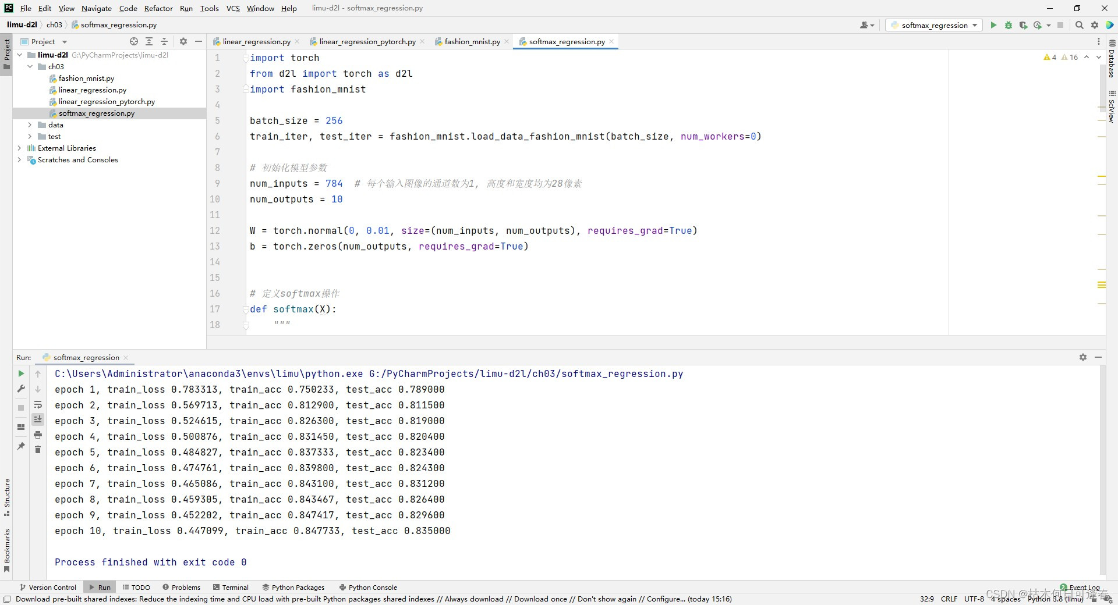Viewport: 1118px width, 605px height.
Task: Toggle Structure sidebar tool button
Action: pyautogui.click(x=6, y=498)
